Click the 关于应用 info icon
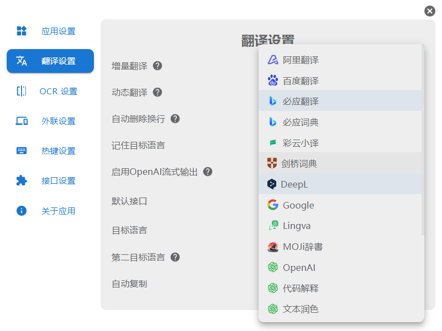Image resolution: width=442 pixels, height=331 pixels. (x=22, y=211)
